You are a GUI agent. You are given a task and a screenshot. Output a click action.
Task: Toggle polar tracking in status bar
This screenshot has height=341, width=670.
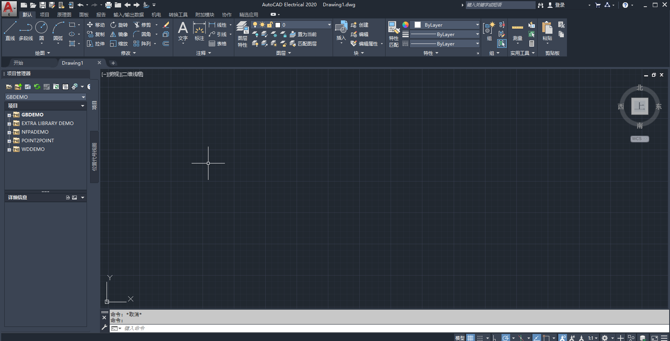(x=506, y=338)
